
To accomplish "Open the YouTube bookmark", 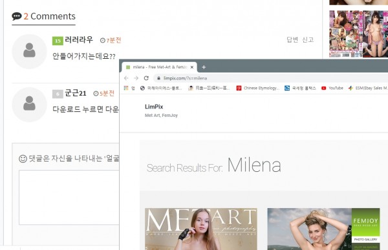I will pyautogui.click(x=332, y=88).
